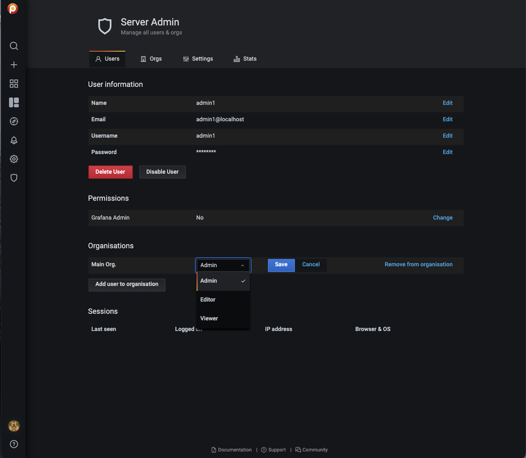Collapse the Admin role dropdown
526x458 pixels.
click(x=223, y=265)
